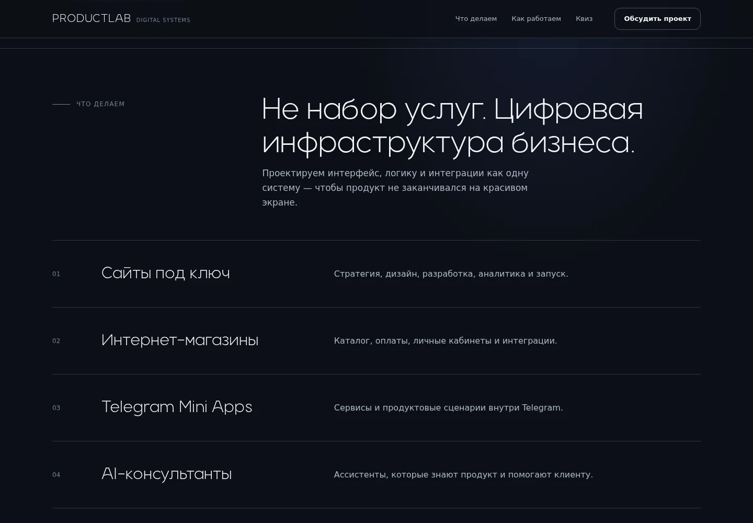
Task: Select the 'AI-консультанты' service title
Action: point(166,474)
